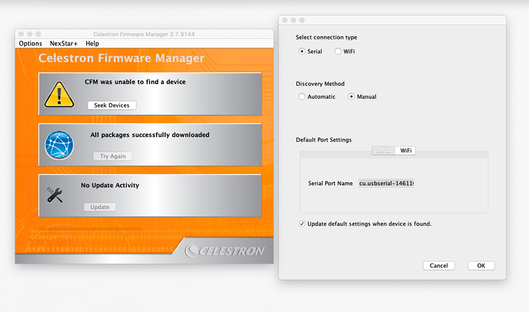
Task: Choose Manual discovery method
Action: [352, 96]
